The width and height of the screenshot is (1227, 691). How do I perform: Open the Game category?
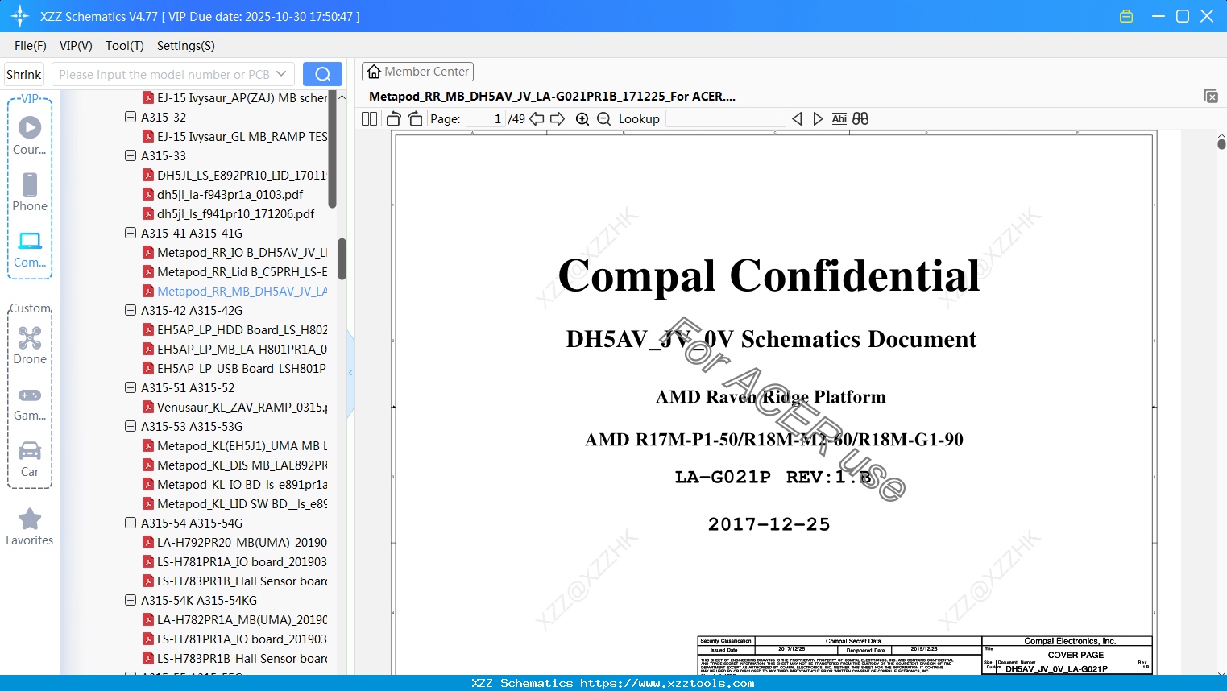[x=30, y=403]
